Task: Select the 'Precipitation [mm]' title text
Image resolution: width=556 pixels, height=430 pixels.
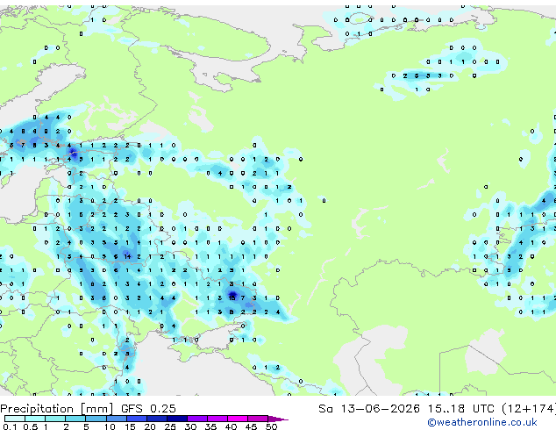Action: click(57, 409)
